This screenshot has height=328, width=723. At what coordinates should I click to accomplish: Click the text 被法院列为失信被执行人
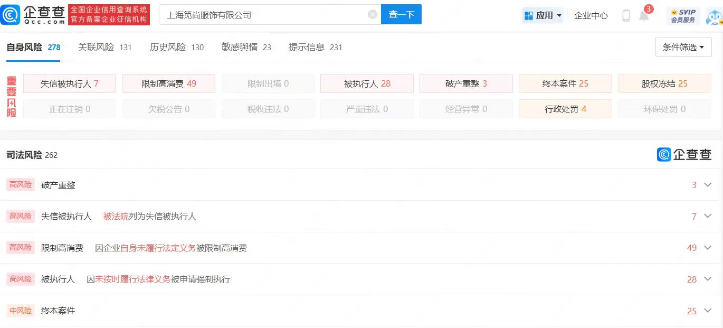(x=150, y=217)
